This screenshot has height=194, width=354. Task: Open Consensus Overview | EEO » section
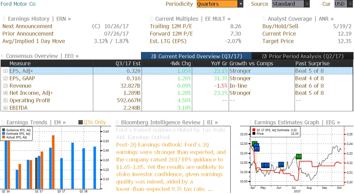(40, 56)
